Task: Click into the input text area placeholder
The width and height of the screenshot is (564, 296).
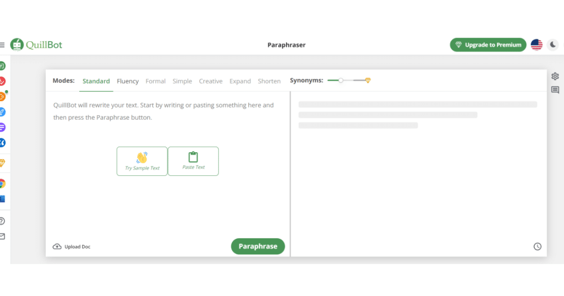Action: 164,111
